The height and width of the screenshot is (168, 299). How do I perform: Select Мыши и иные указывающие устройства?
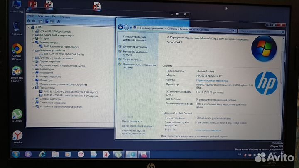point(63,84)
